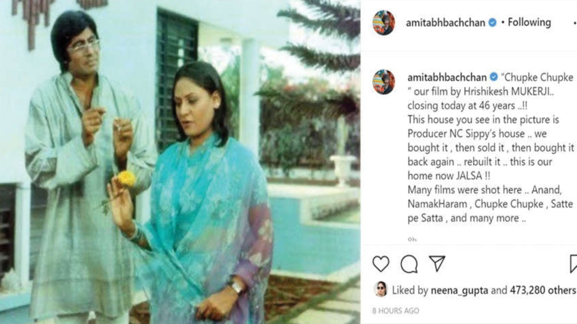This screenshot has height=324, width=577.
Task: Click the yellow flower in the photo
Action: [x=127, y=179]
